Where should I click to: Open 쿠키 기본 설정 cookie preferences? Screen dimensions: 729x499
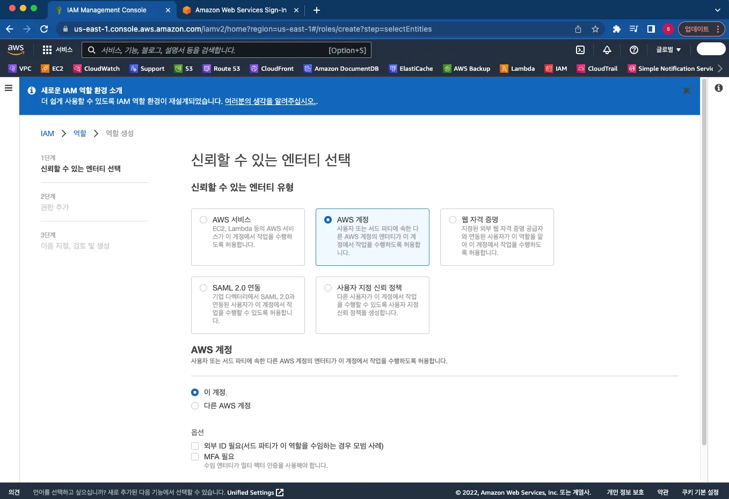coord(700,492)
